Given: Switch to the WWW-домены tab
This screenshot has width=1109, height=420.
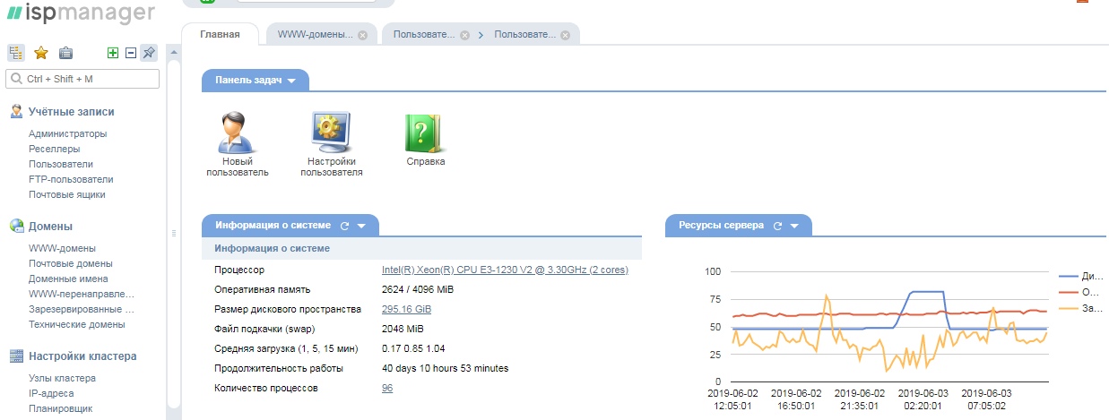Looking at the screenshot, I should pyautogui.click(x=314, y=35).
